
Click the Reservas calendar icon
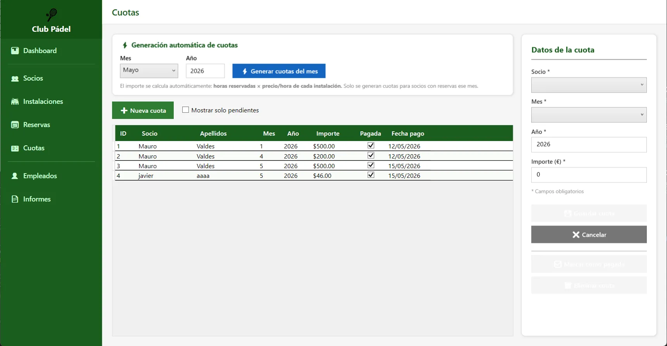[x=15, y=125]
